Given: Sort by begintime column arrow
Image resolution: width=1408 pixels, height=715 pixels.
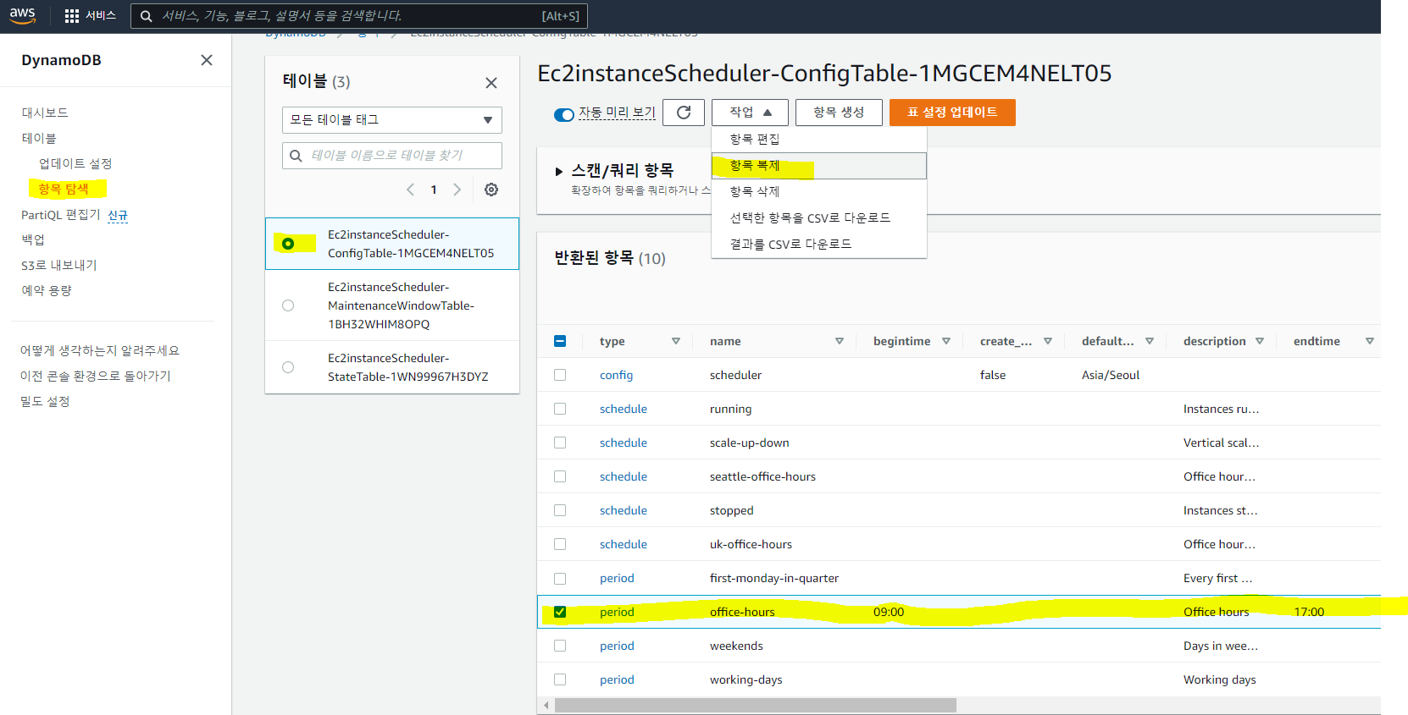Looking at the screenshot, I should tap(946, 341).
